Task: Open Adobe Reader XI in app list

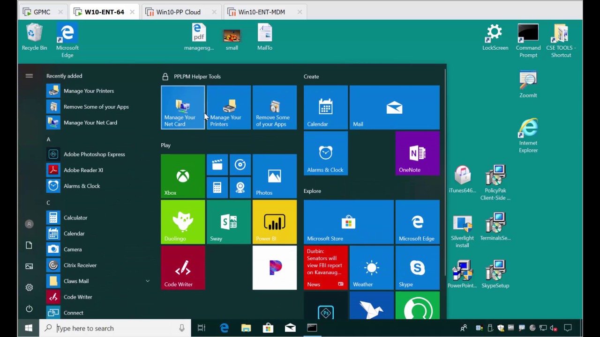Action: tap(98, 170)
